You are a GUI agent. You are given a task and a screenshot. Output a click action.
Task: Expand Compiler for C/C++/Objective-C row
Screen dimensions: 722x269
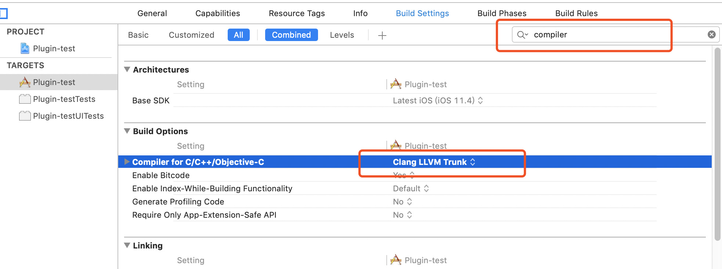(x=127, y=162)
